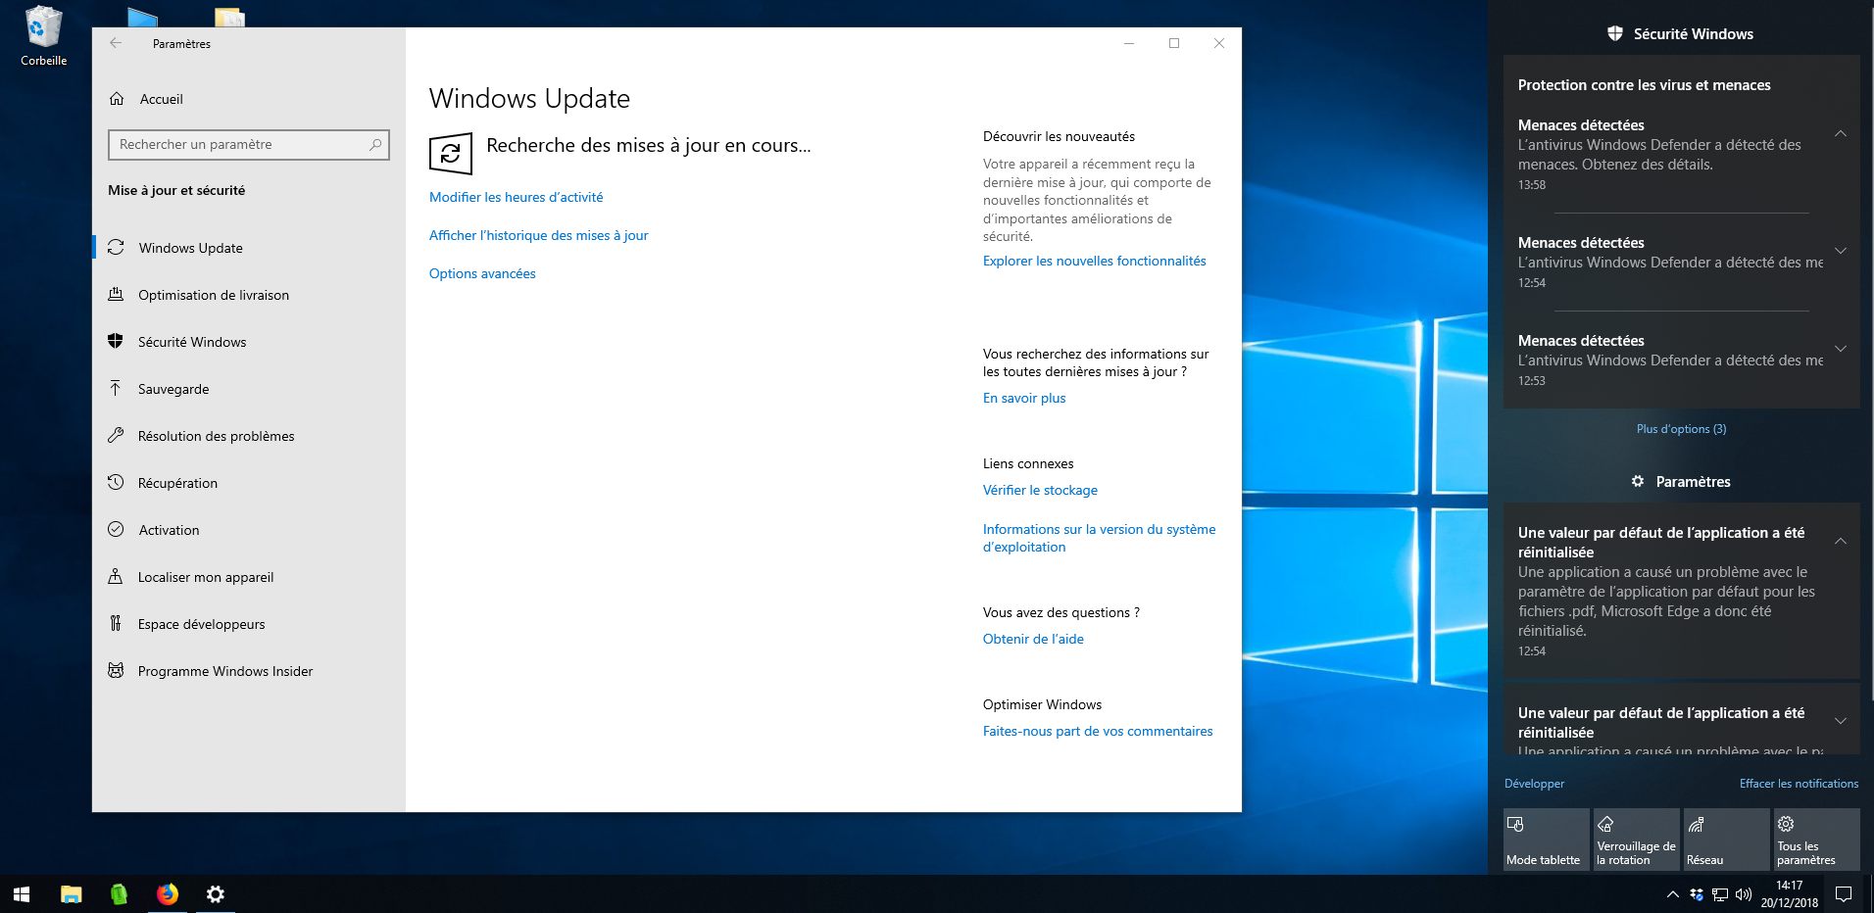Toggle Mode tablette quick action
The image size is (1874, 913).
pyautogui.click(x=1545, y=839)
